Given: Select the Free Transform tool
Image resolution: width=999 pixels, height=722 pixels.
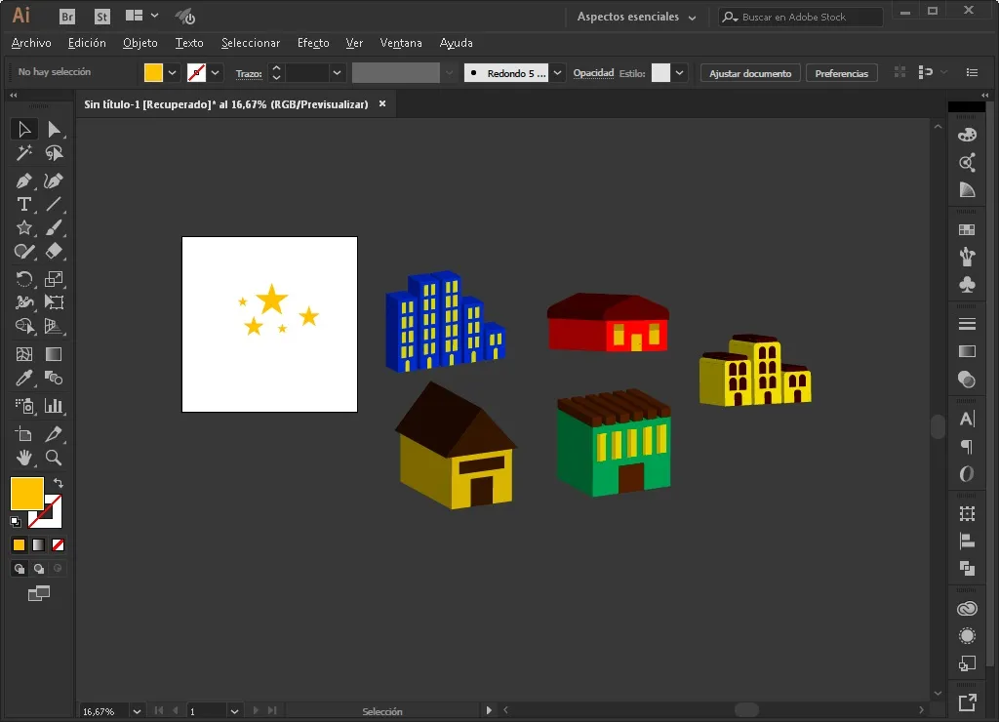Looking at the screenshot, I should coord(55,302).
